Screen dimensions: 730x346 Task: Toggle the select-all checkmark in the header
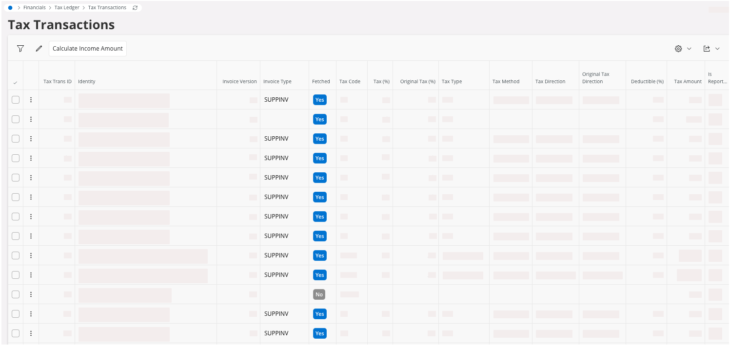point(15,83)
